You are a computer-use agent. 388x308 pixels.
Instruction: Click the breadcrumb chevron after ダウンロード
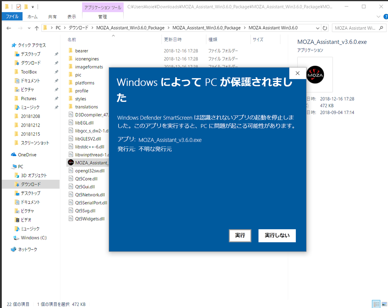coord(92,28)
